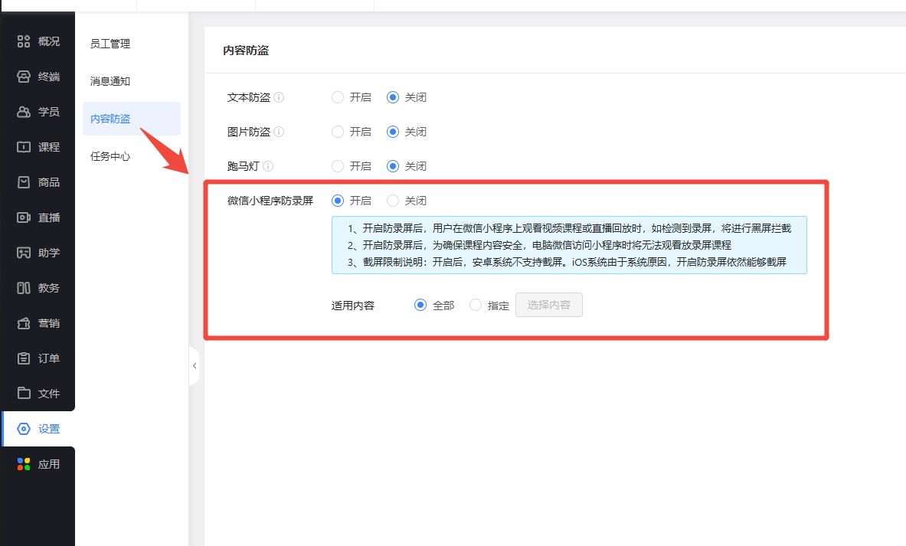This screenshot has height=546, width=906.
Task: Open 消息通知 in settings submenu
Action: pos(110,81)
